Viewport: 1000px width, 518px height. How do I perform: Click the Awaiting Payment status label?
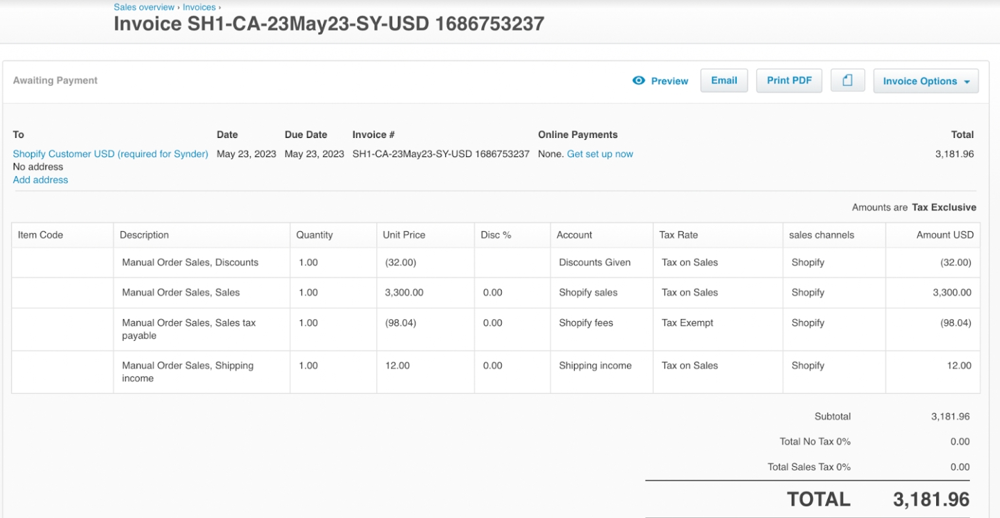click(54, 80)
